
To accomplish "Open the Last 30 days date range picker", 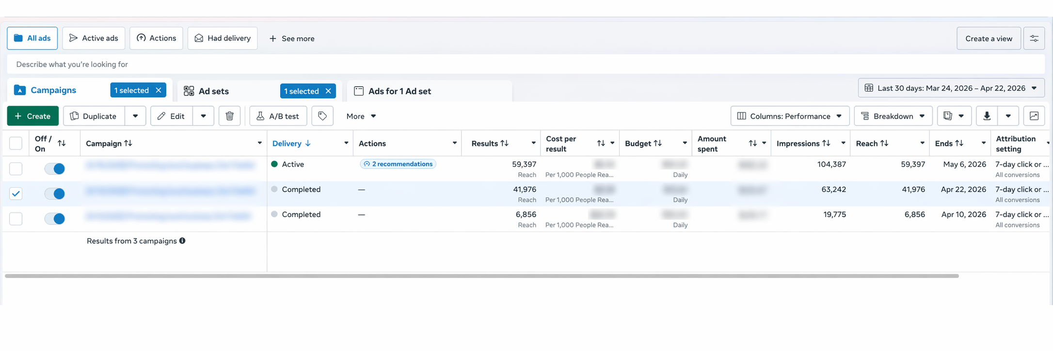I will pyautogui.click(x=951, y=88).
